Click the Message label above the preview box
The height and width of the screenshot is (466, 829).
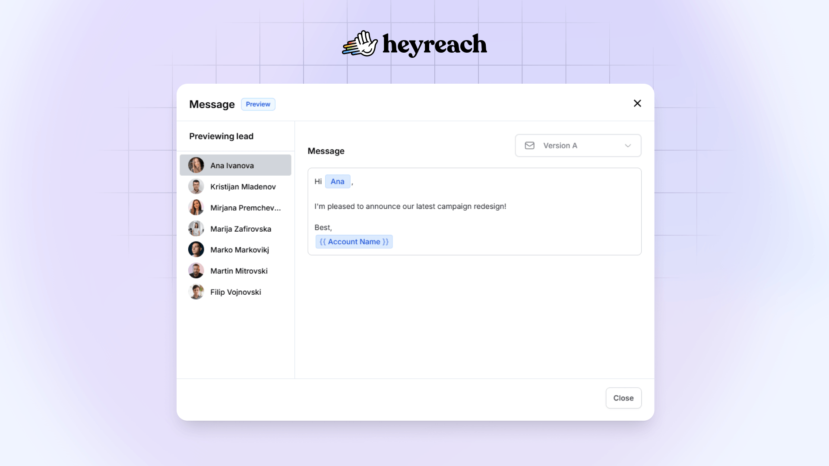[326, 151]
